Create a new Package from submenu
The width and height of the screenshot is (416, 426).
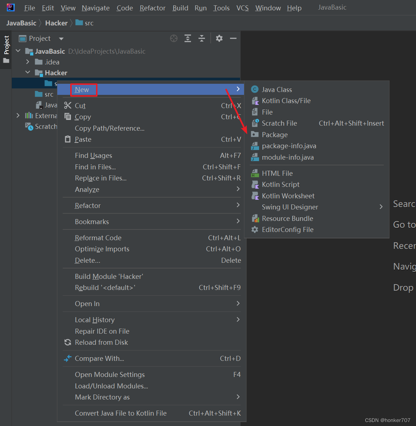[x=274, y=135]
